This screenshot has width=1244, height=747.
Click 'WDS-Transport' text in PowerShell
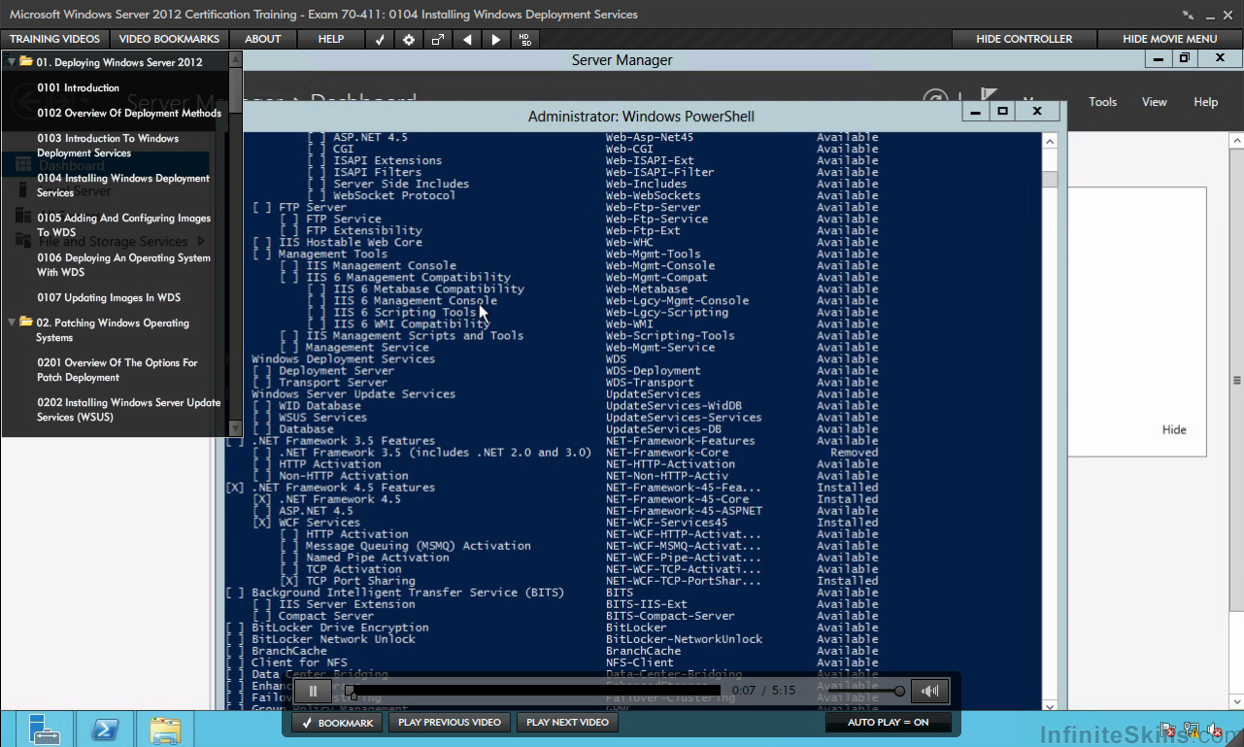click(651, 382)
